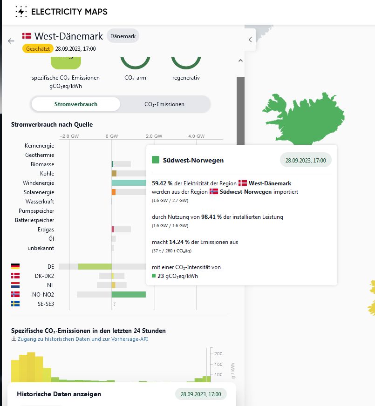
Task: Click the Geschätzt status badge
Action: (x=37, y=48)
